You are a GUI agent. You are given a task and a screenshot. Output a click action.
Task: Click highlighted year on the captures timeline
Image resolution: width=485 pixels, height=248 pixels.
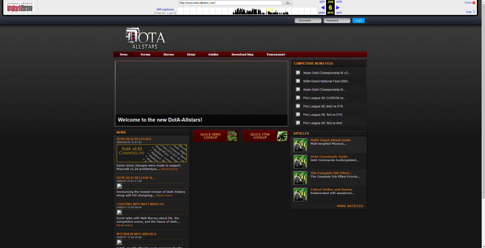[x=269, y=11]
